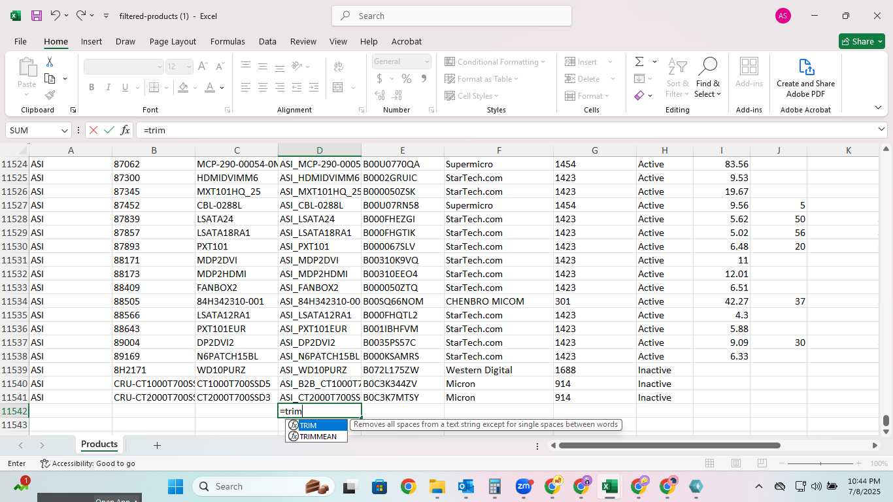Open Cell Styles dropdown
The image size is (893, 502).
tap(471, 95)
